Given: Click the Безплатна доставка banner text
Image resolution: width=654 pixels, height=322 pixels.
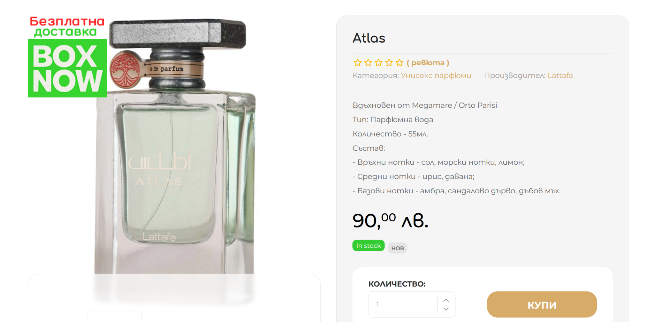Looking at the screenshot, I should 67,26.
